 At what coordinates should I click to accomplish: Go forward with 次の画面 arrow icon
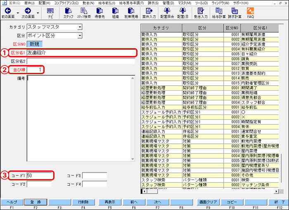[28, 11]
